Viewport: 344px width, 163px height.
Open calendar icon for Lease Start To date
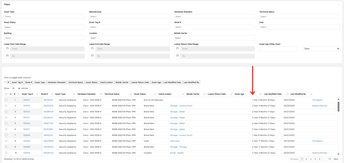pos(7,56)
